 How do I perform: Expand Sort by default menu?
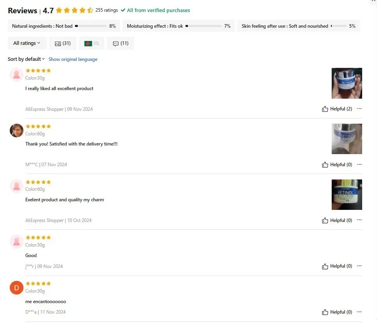26,59
